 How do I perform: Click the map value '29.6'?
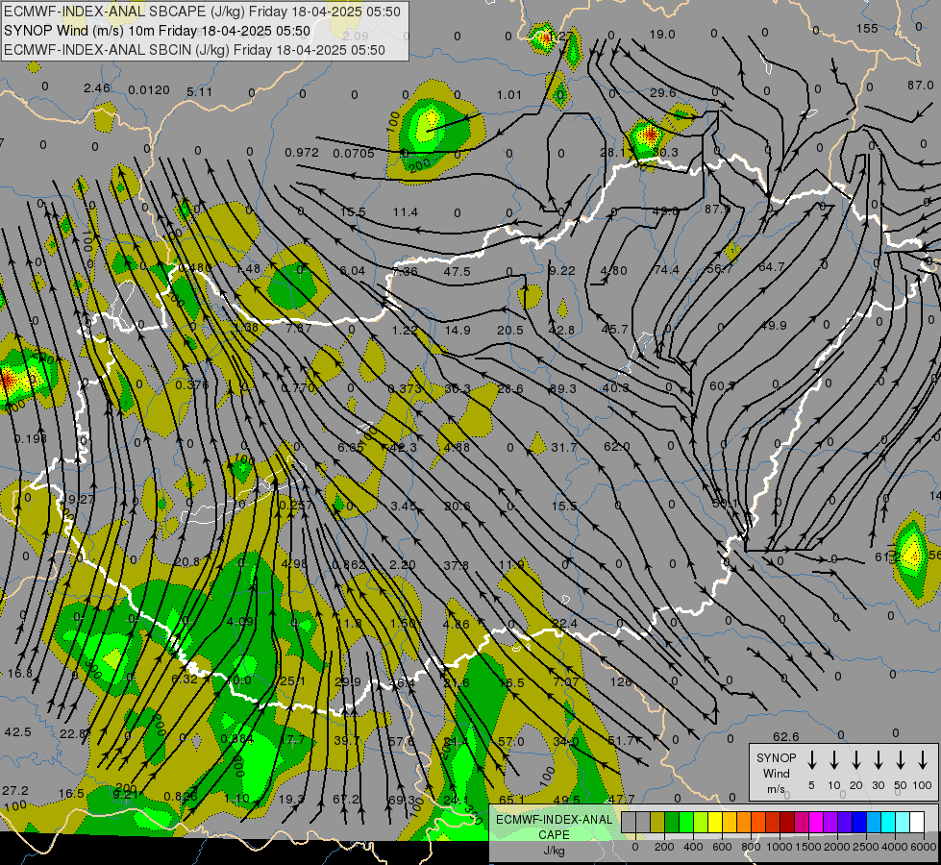(662, 92)
